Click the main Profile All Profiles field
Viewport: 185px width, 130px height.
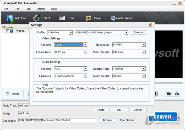coord(24,113)
